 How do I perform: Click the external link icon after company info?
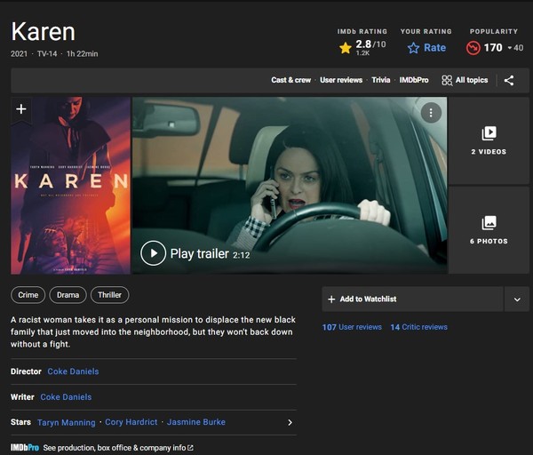click(190, 448)
